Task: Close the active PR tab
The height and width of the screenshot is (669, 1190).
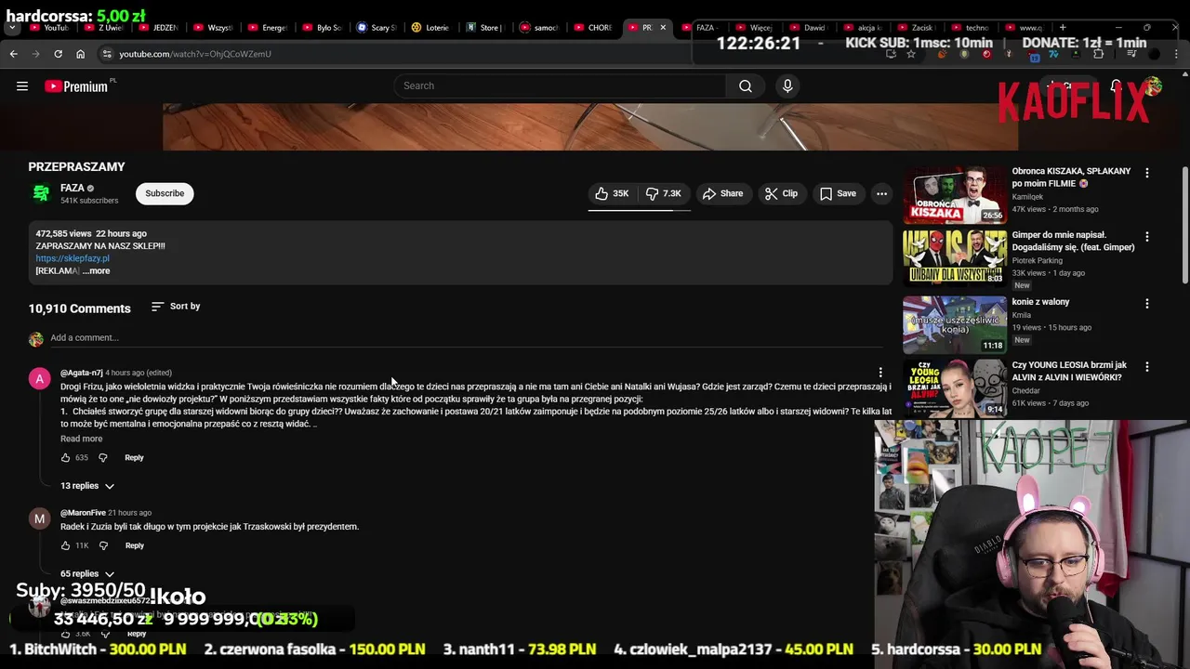Action: pos(663,28)
